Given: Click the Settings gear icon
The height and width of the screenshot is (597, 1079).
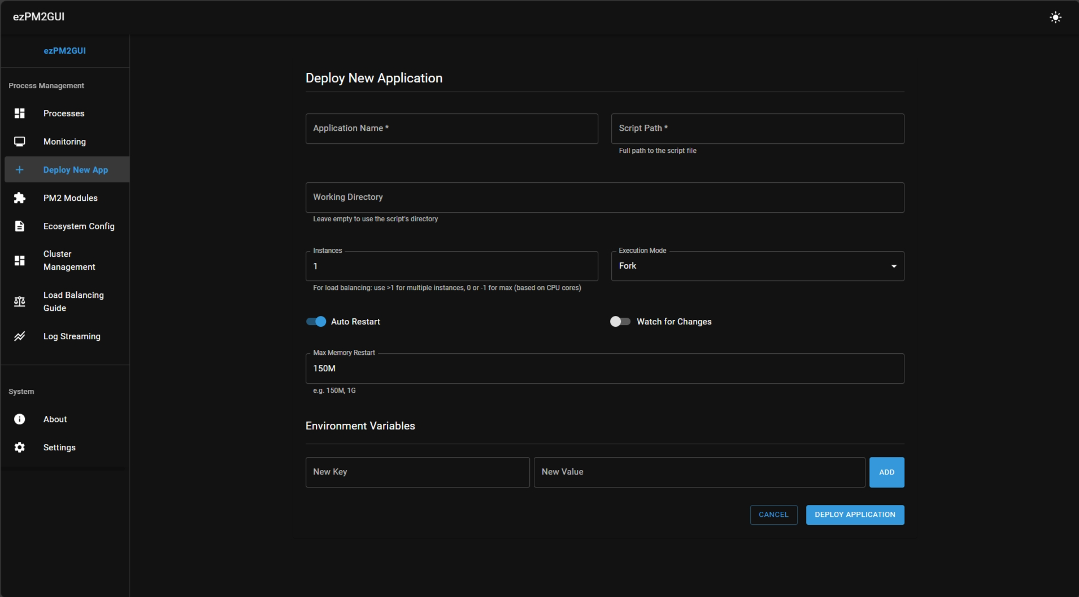Looking at the screenshot, I should 20,447.
